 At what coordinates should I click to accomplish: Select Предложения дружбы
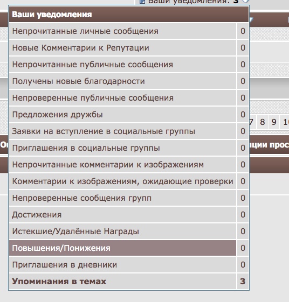123,115
